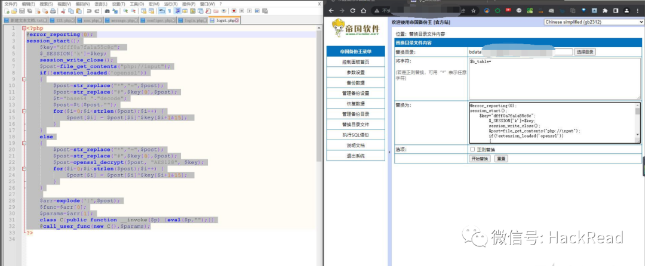The width and height of the screenshot is (645, 266).
Task: Open 说明文档 in the sidebar menu
Action: pyautogui.click(x=355, y=146)
